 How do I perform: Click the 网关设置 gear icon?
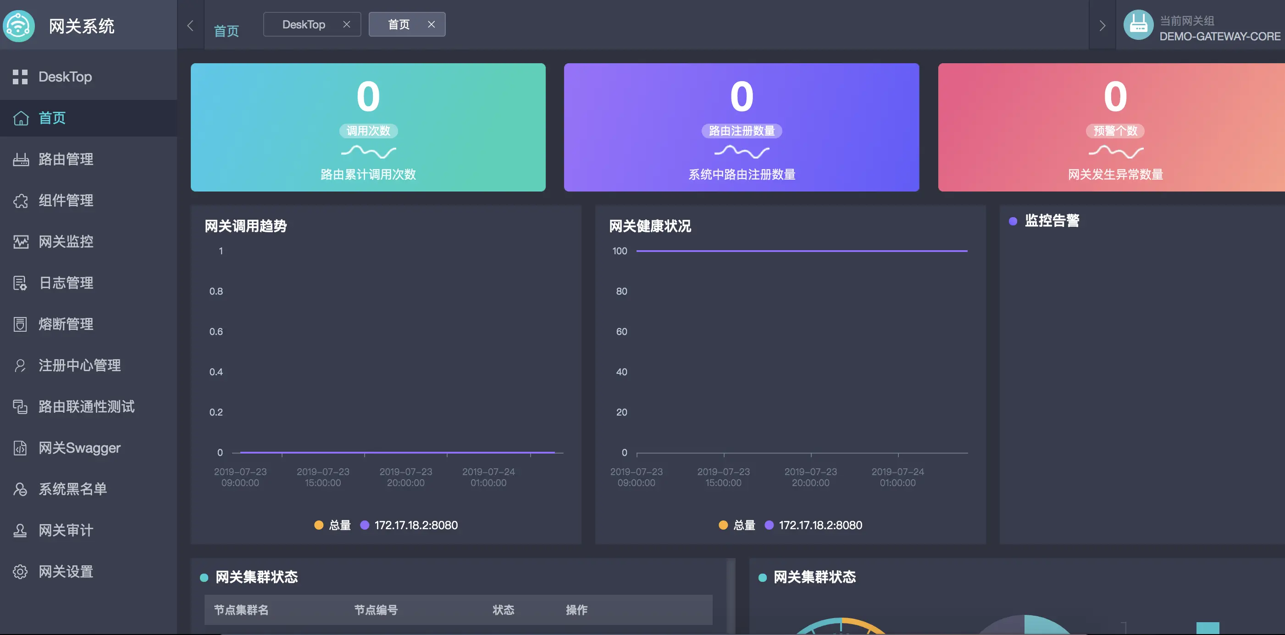point(21,572)
